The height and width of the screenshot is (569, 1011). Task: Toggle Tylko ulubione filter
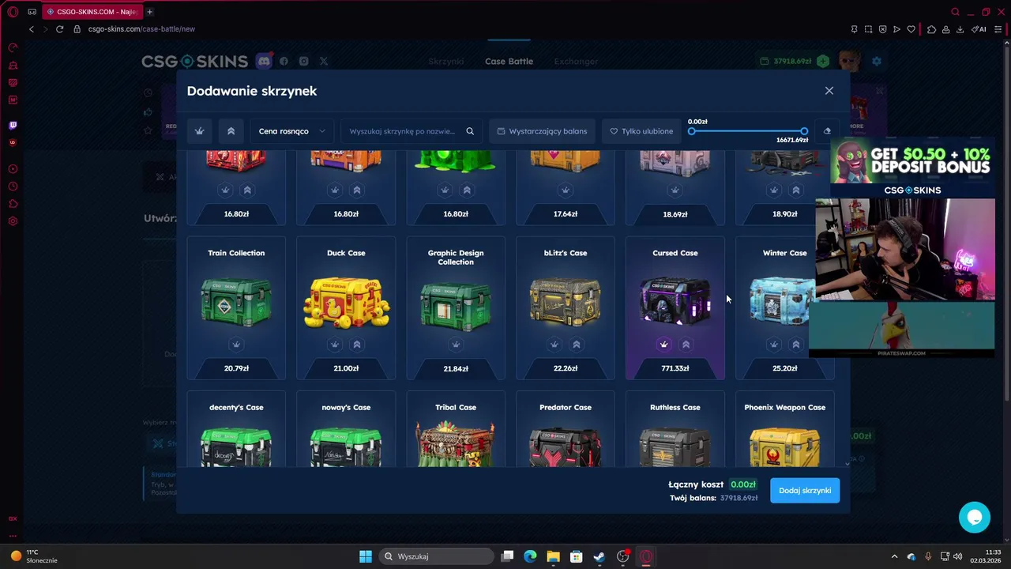pyautogui.click(x=641, y=131)
